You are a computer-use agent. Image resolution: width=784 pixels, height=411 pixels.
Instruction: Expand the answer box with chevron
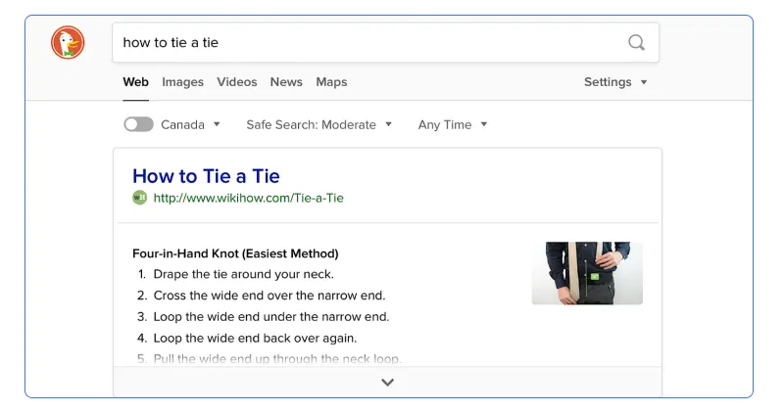tap(387, 383)
